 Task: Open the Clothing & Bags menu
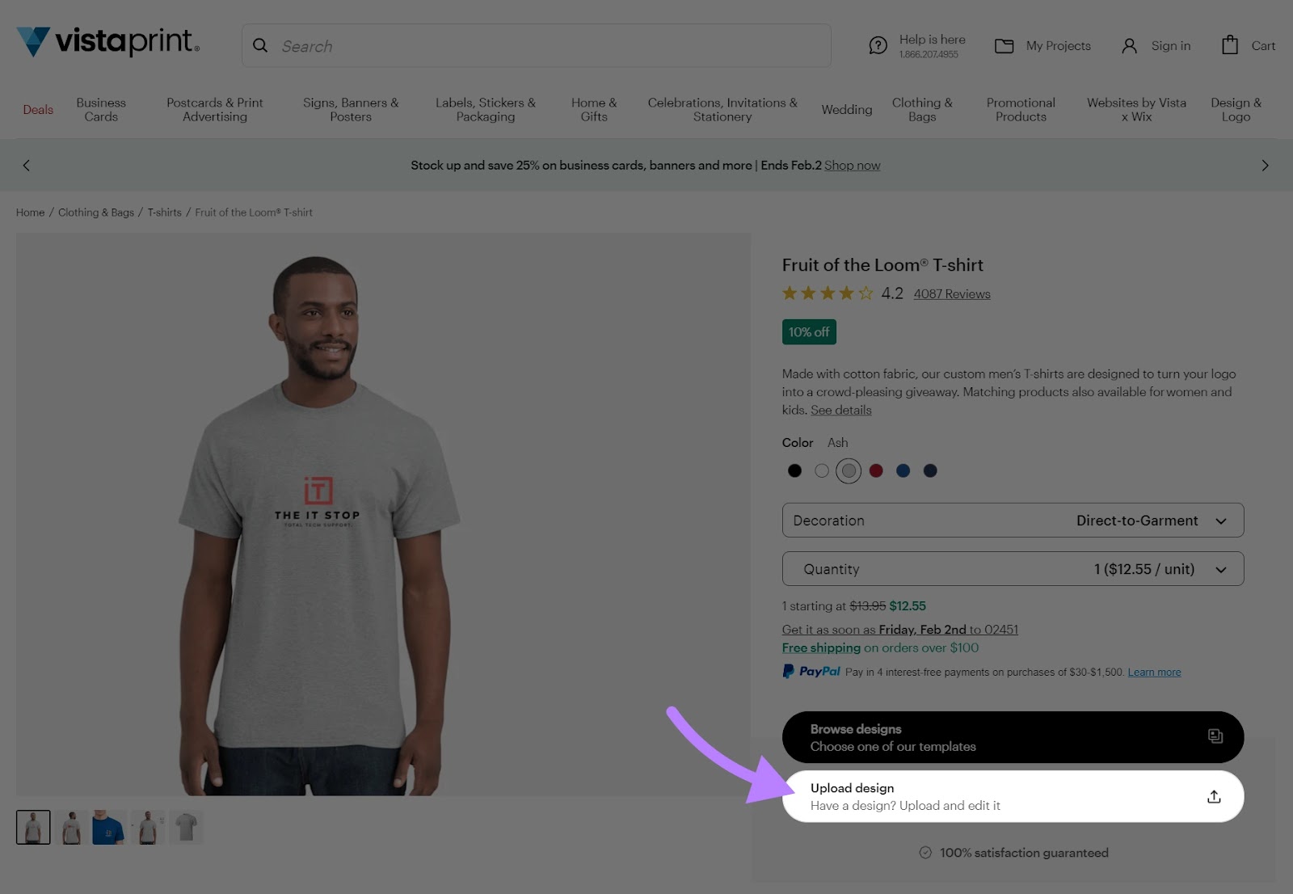point(921,109)
